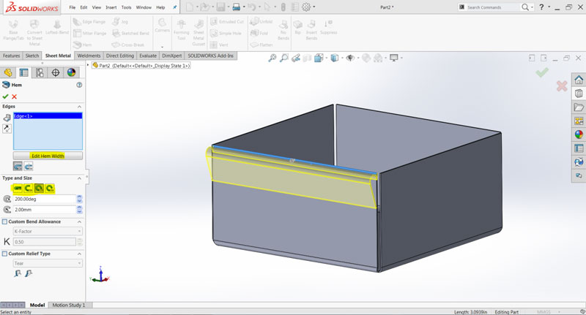Select the Open hem type
This screenshot has height=315, width=586.
click(x=29, y=189)
